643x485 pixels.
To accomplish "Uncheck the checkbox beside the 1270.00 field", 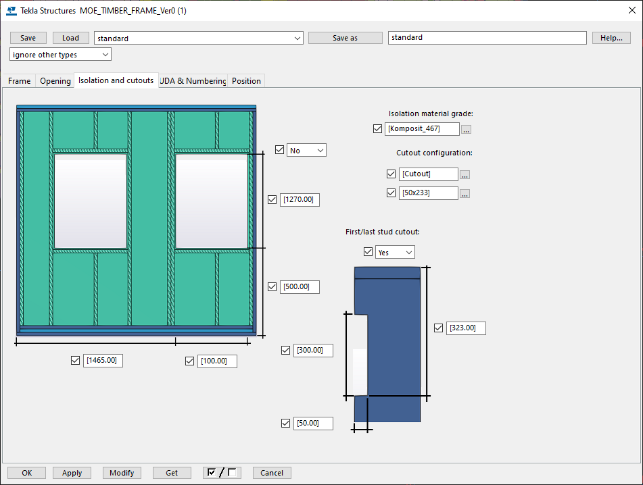I will (272, 199).
